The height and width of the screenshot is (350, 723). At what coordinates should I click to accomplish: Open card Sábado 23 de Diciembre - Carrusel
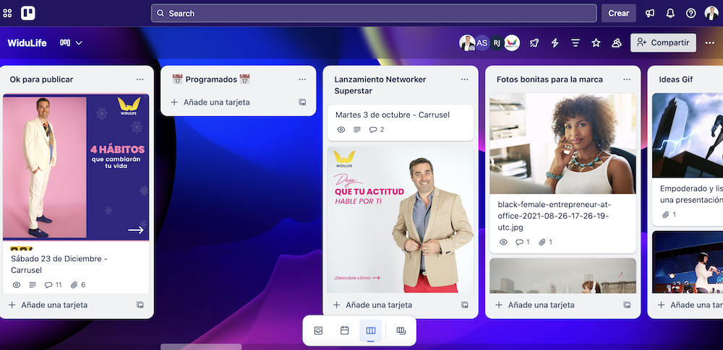59,264
